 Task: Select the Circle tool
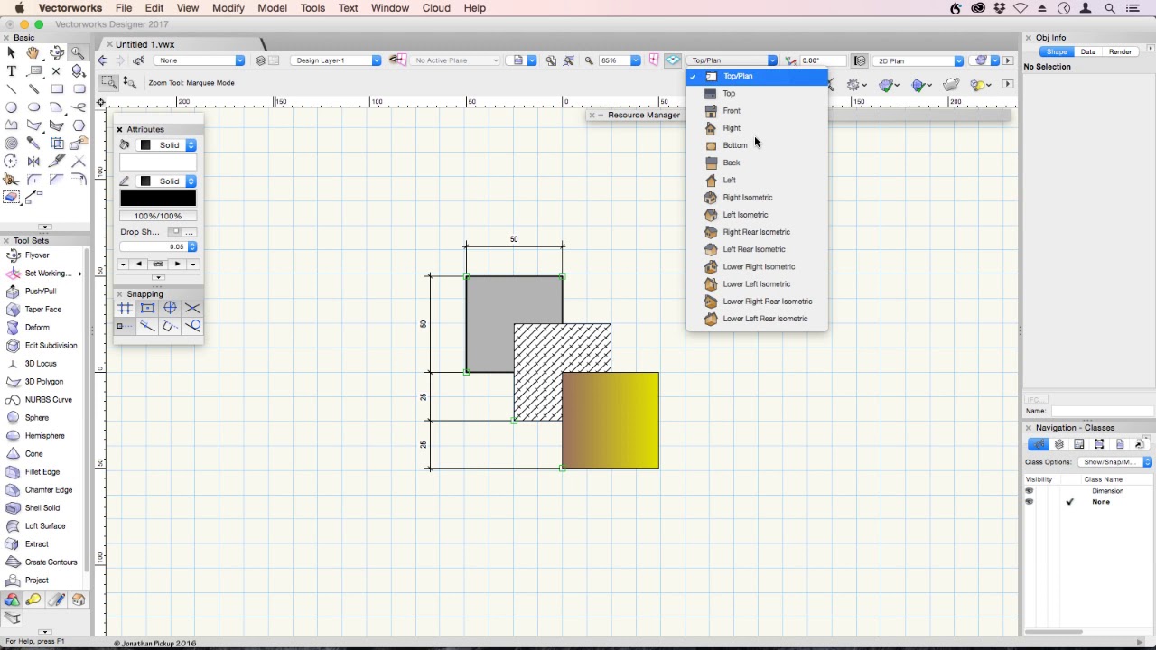coord(11,107)
